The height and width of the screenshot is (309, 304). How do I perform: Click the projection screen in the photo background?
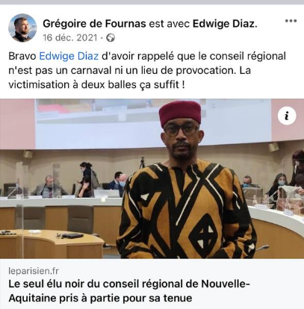click(x=153, y=123)
